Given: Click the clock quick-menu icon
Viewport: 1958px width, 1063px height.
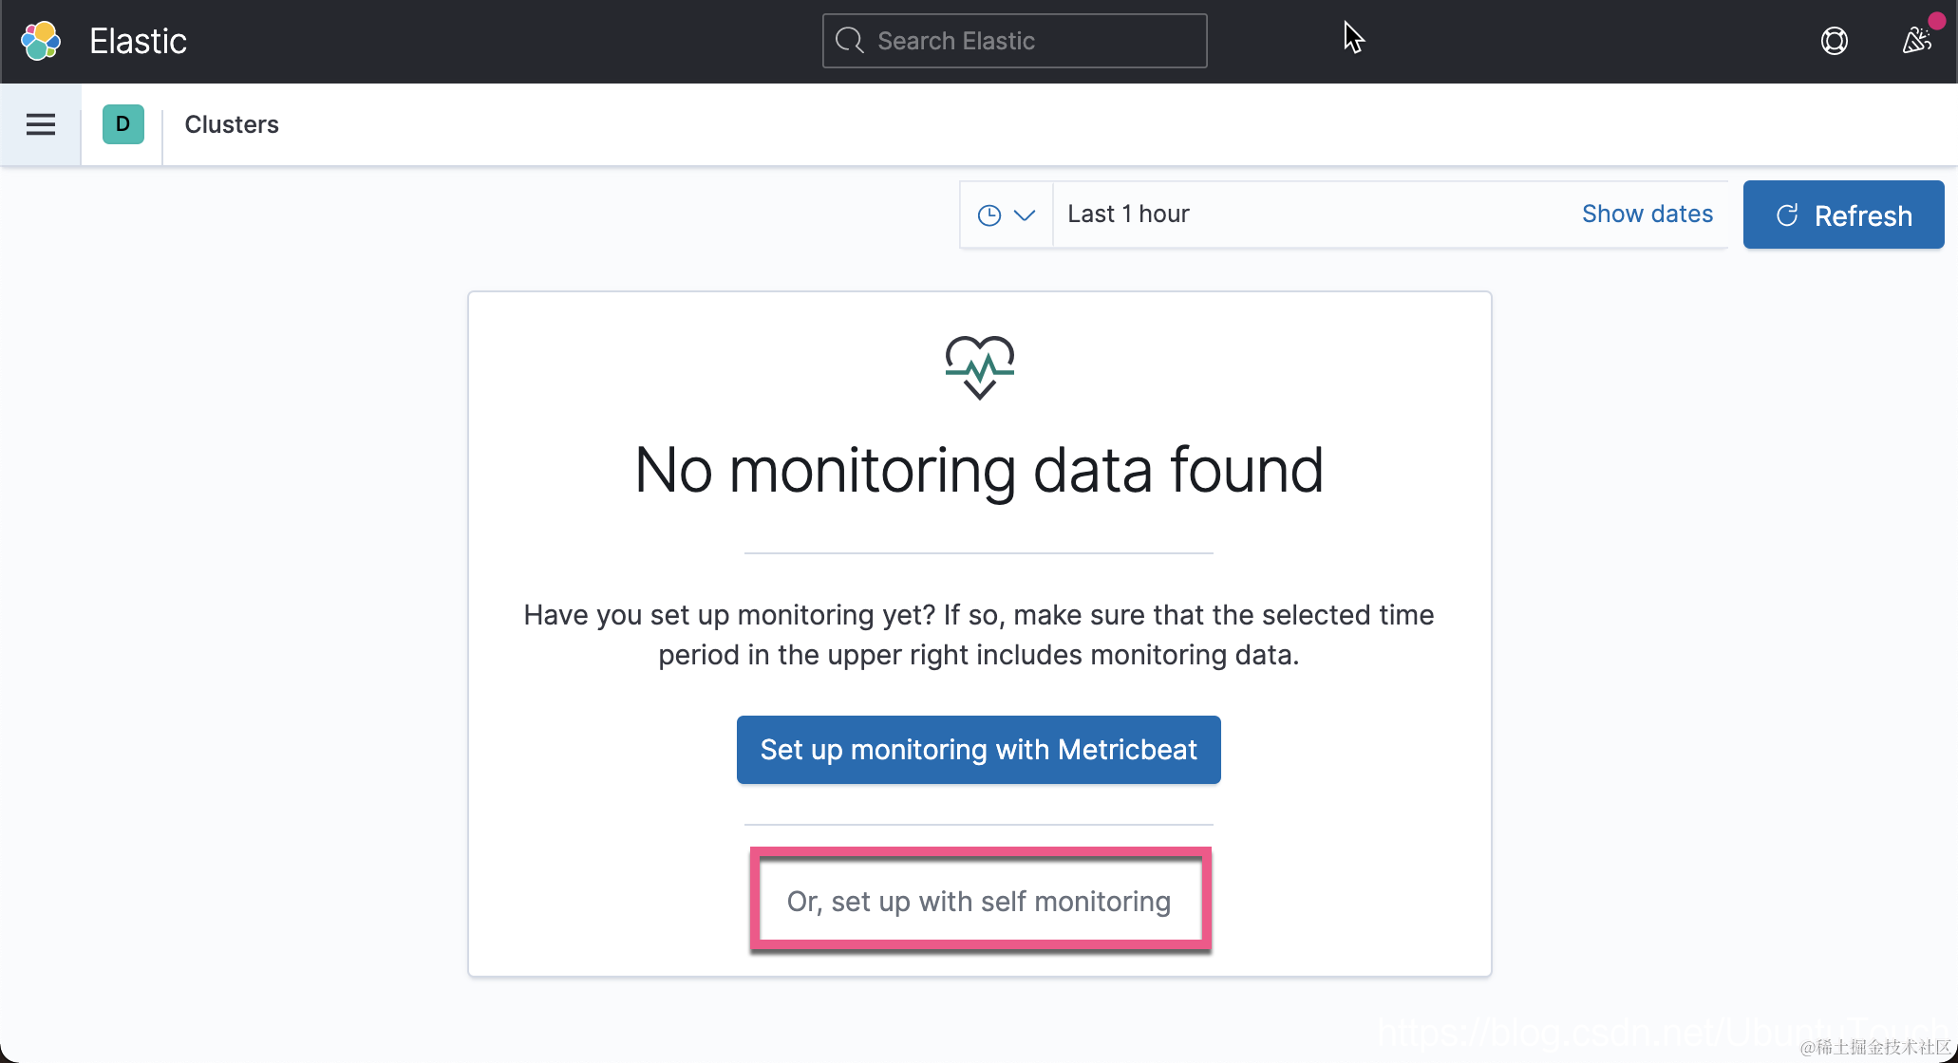Looking at the screenshot, I should (x=989, y=215).
